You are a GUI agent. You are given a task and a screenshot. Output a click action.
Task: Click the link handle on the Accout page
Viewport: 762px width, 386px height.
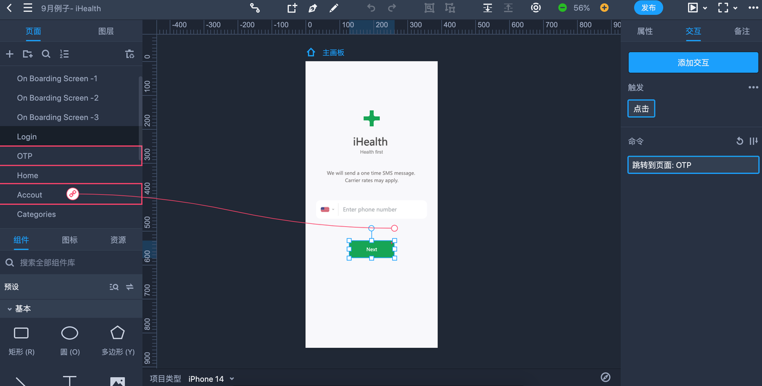pos(73,194)
